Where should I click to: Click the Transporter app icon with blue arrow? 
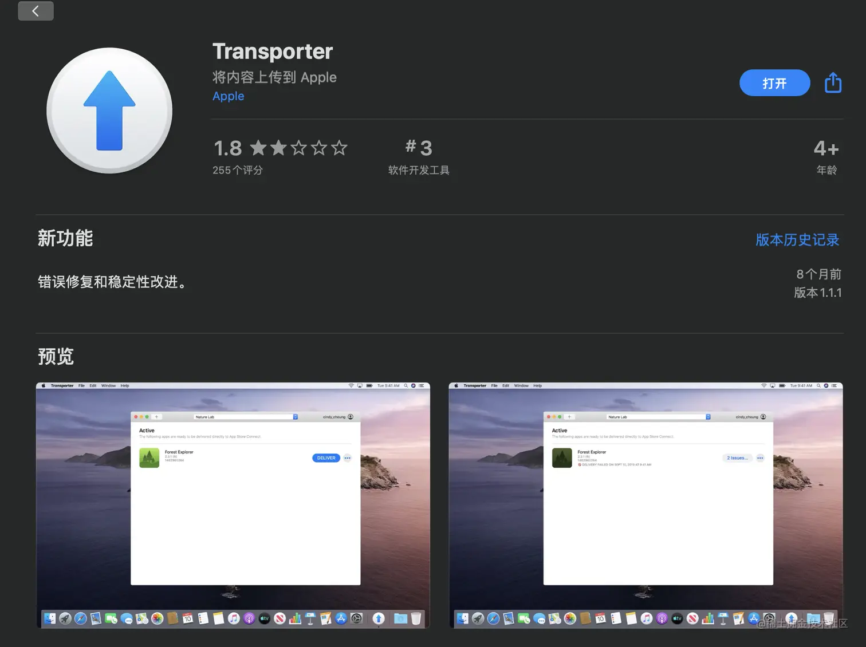tap(109, 111)
